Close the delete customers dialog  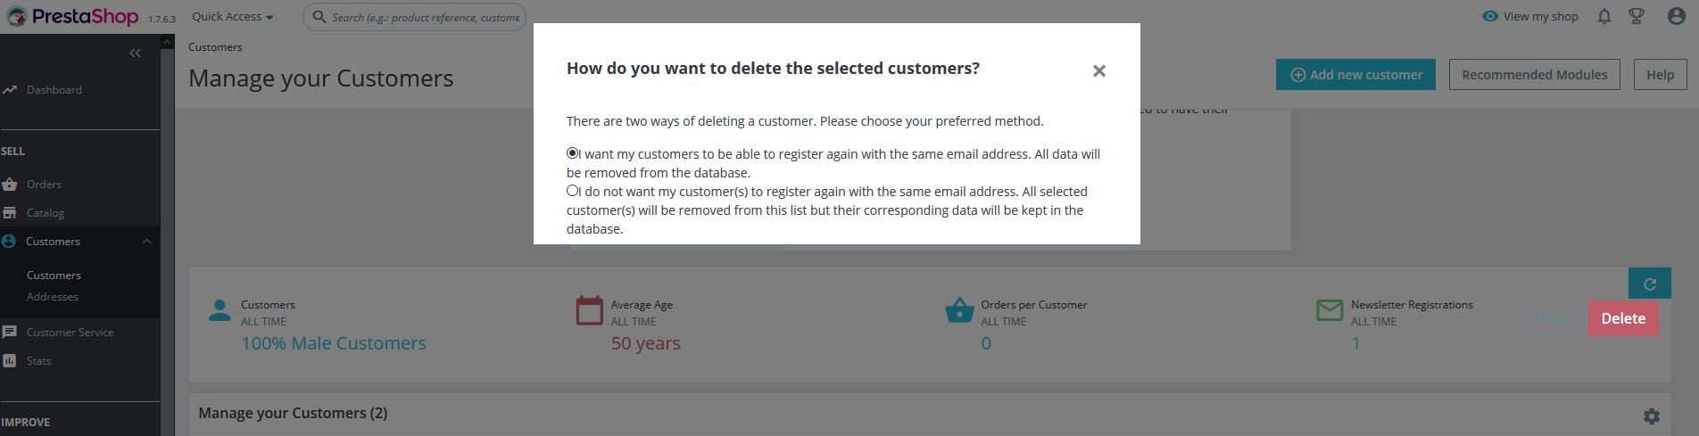pos(1098,71)
